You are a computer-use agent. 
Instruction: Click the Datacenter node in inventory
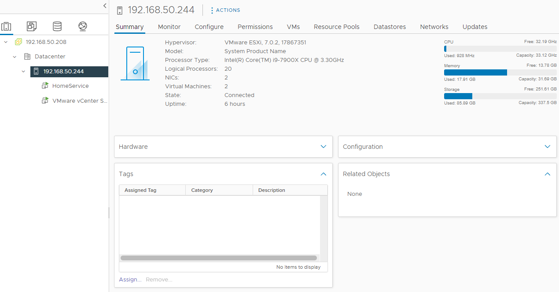(x=50, y=57)
